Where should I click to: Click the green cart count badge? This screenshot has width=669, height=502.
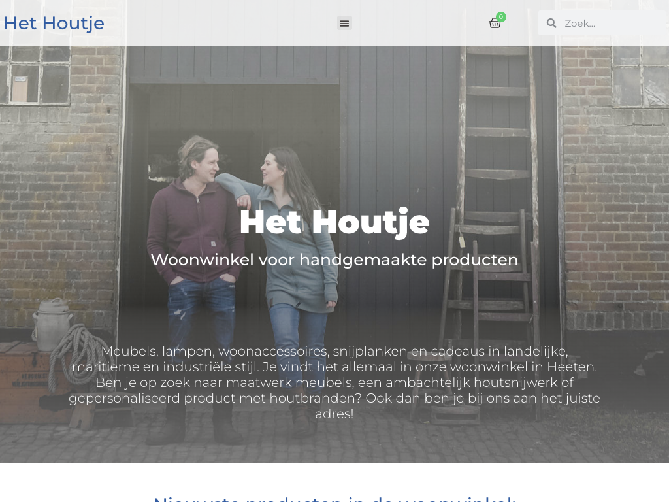click(x=501, y=17)
